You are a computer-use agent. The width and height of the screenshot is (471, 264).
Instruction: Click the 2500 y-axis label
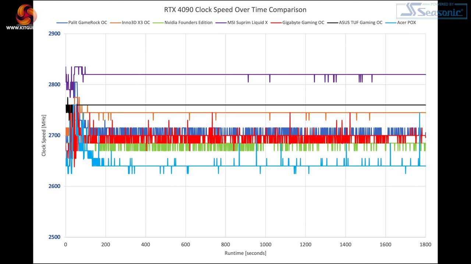(54, 237)
